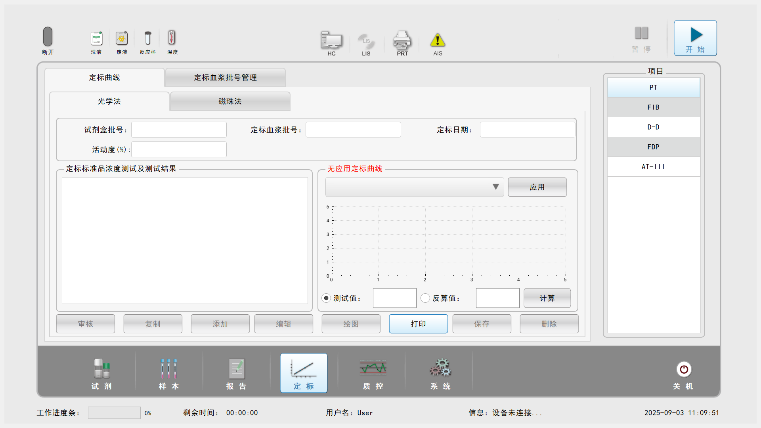Select AT-III in the 项目 list

click(x=654, y=167)
